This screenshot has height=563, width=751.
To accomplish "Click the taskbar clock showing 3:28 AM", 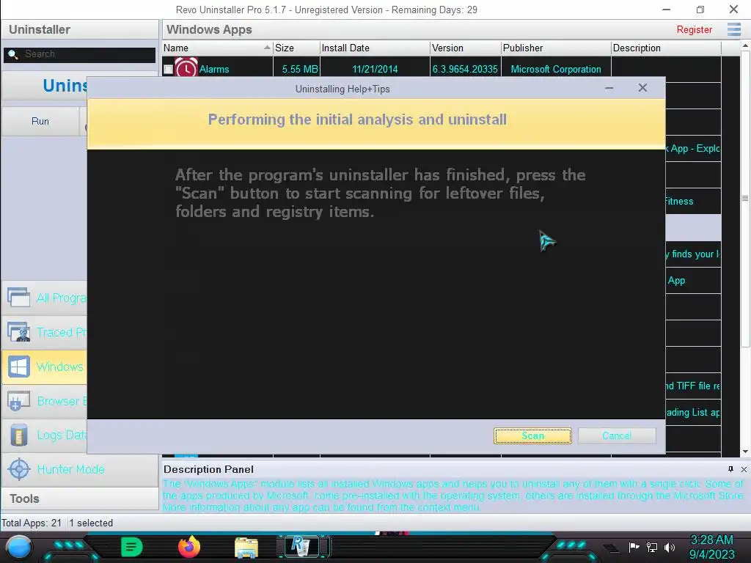I will [711, 547].
